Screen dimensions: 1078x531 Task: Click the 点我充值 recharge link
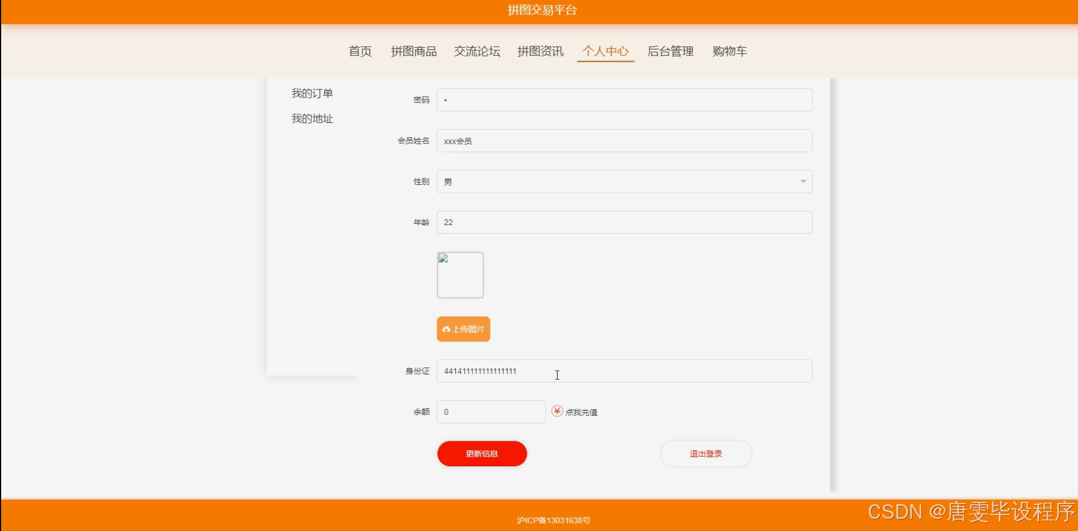tap(581, 412)
